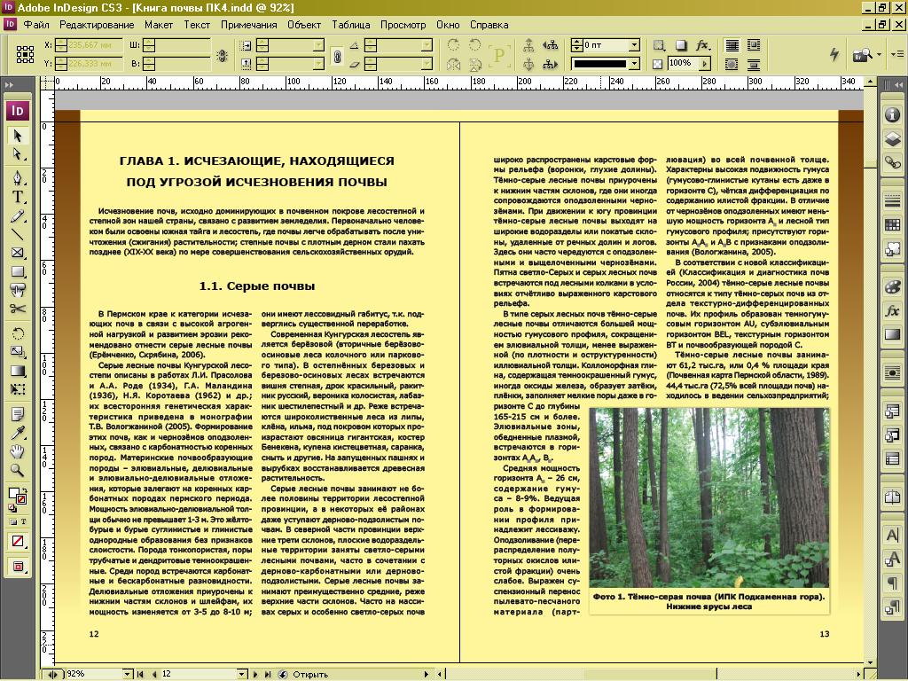This screenshot has height=681, width=908.
Task: Open the Справка menu
Action: (489, 25)
